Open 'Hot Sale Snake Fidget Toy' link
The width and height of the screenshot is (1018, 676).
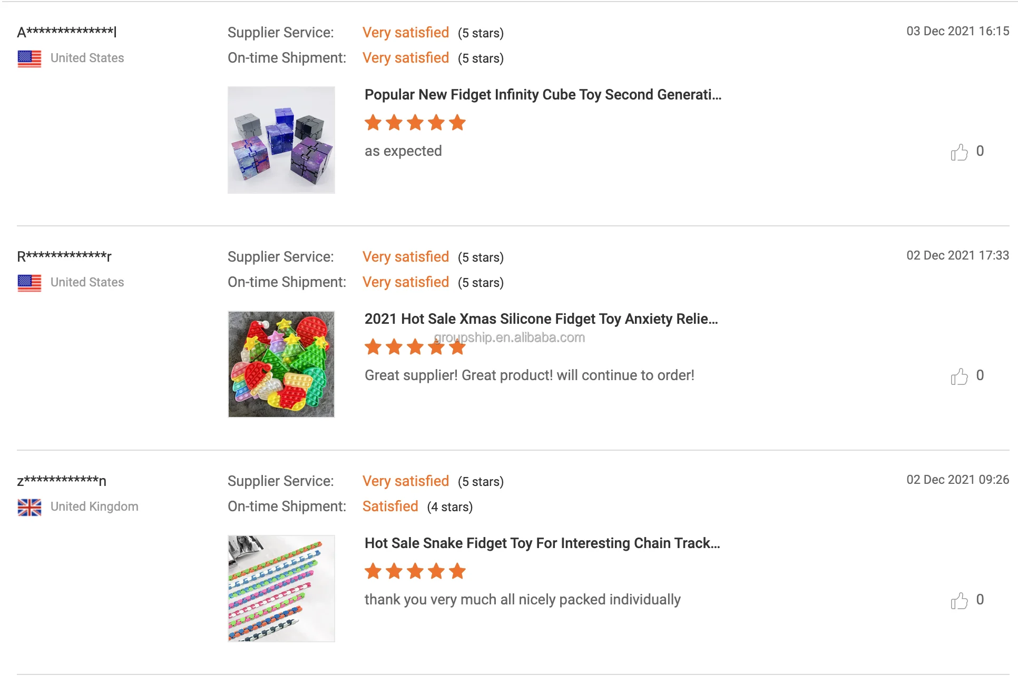pyautogui.click(x=542, y=543)
